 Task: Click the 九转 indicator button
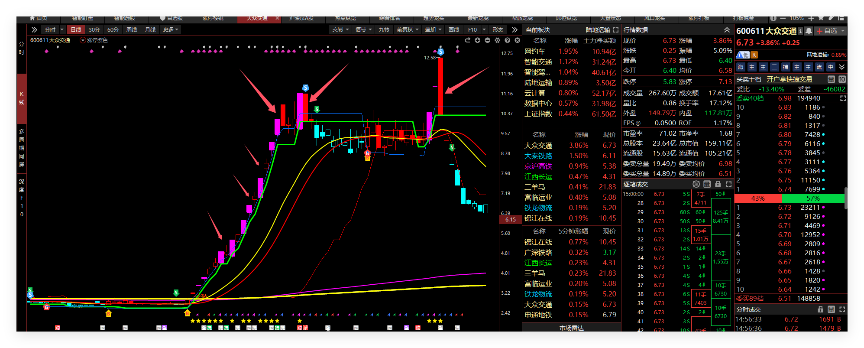click(384, 29)
